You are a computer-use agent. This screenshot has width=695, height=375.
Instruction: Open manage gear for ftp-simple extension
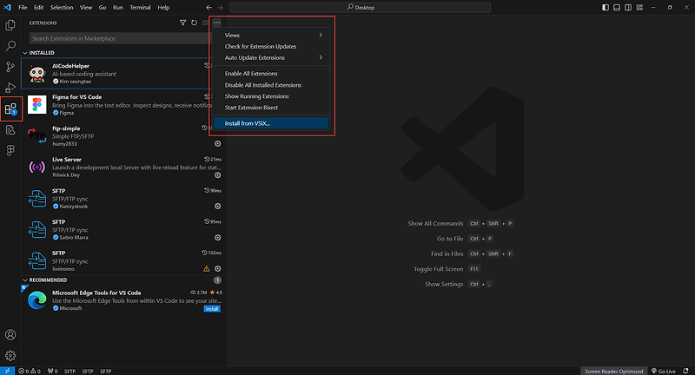coord(218,143)
